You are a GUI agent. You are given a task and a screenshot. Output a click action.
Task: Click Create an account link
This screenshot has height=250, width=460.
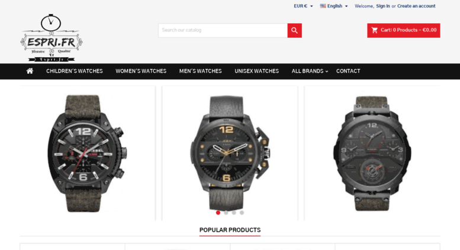pos(416,6)
